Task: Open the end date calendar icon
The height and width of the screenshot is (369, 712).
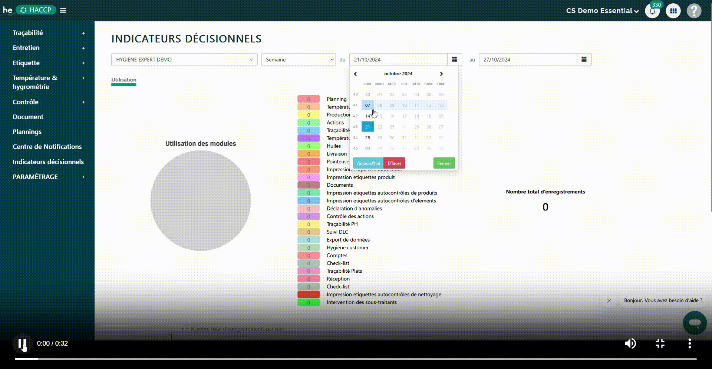Action: point(584,60)
